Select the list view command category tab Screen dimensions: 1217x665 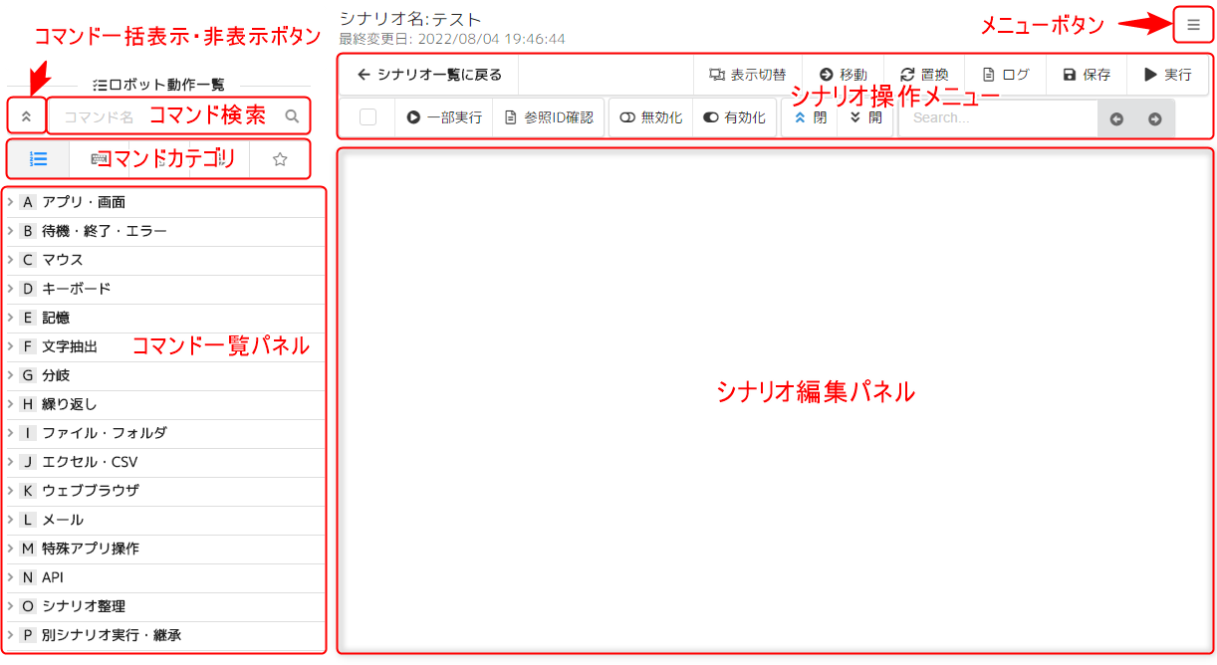(x=39, y=158)
